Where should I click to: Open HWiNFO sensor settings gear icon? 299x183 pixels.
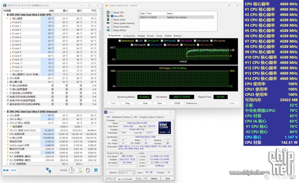(88, 170)
